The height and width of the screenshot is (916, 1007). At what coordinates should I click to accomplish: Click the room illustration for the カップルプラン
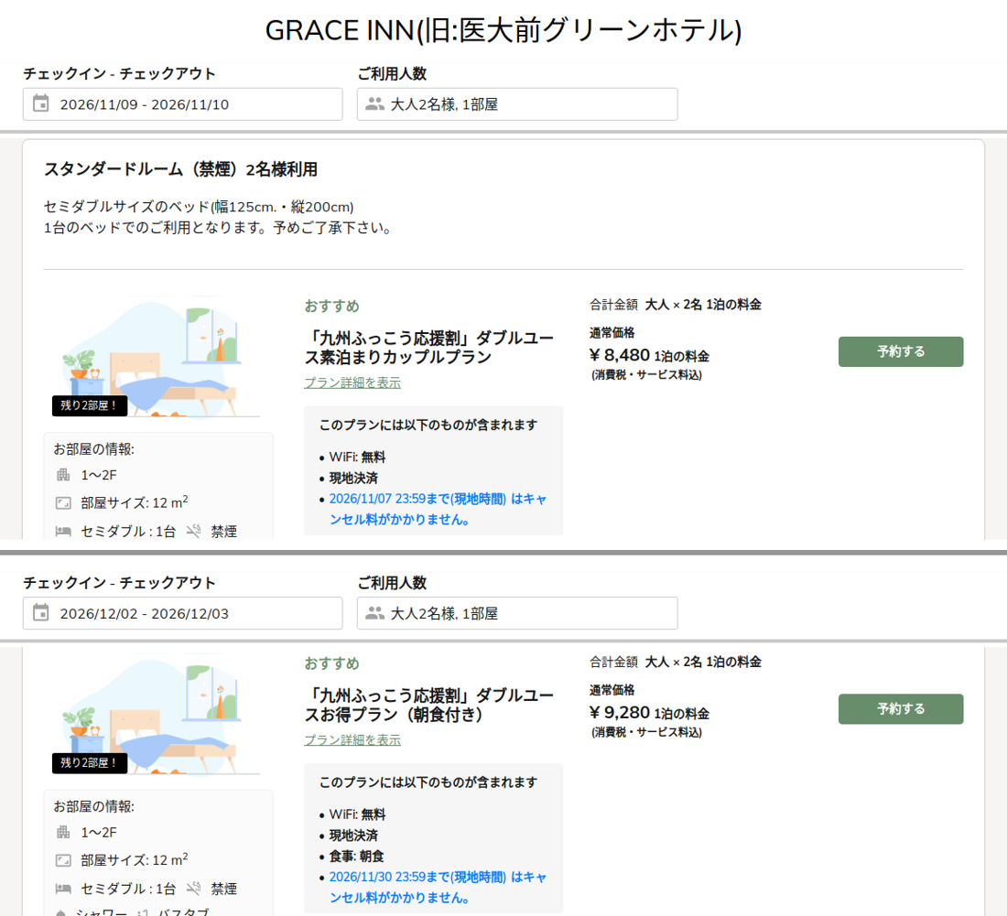157,358
